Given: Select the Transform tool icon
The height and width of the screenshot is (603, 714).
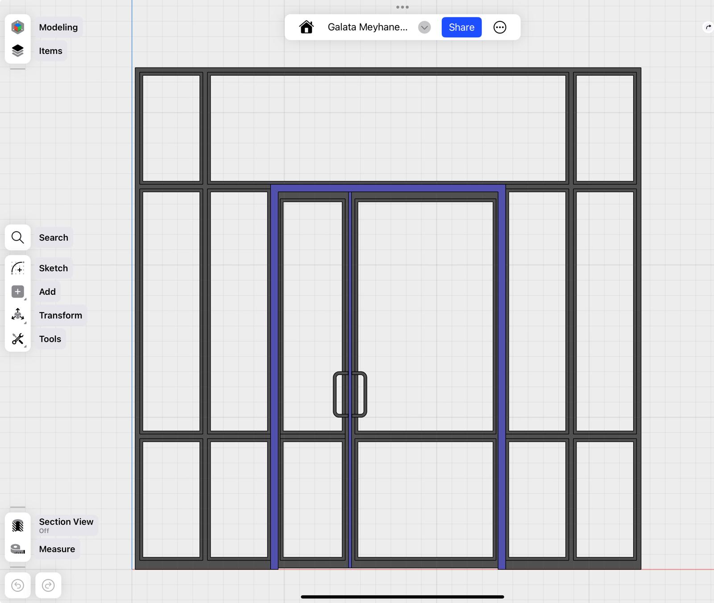Looking at the screenshot, I should pos(17,315).
